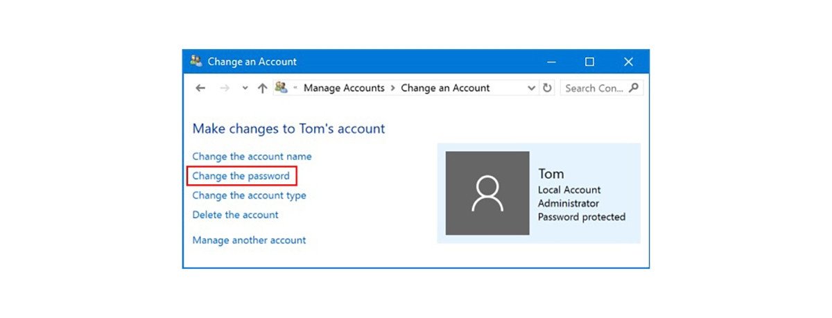
Task: Go to Manage Accounts breadcrumb
Action: pos(344,88)
